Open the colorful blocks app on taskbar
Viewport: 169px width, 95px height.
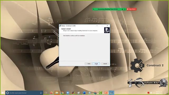(73, 93)
